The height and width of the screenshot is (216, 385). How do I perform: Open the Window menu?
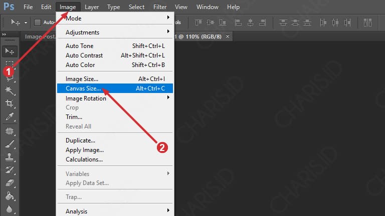click(207, 7)
